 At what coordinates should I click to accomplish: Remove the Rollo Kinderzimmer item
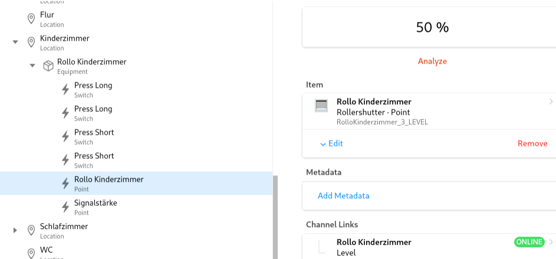tap(532, 144)
